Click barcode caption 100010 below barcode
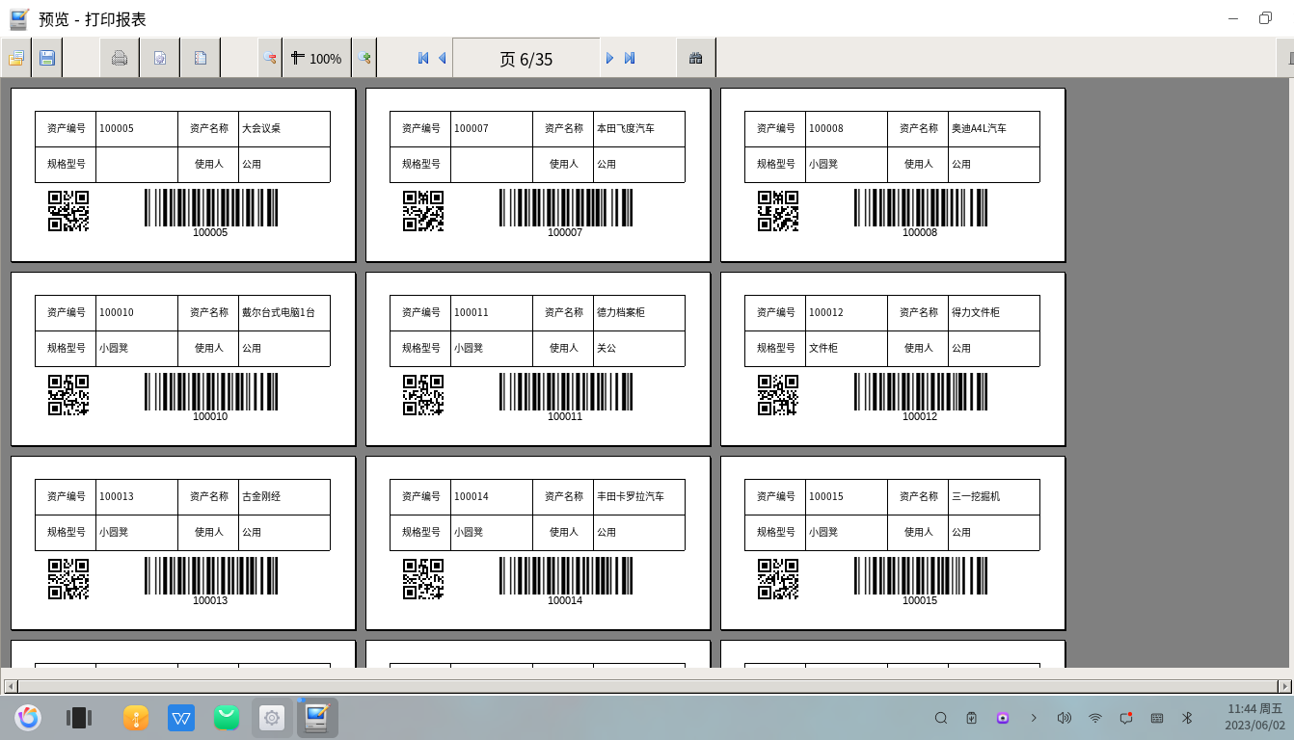 point(210,417)
